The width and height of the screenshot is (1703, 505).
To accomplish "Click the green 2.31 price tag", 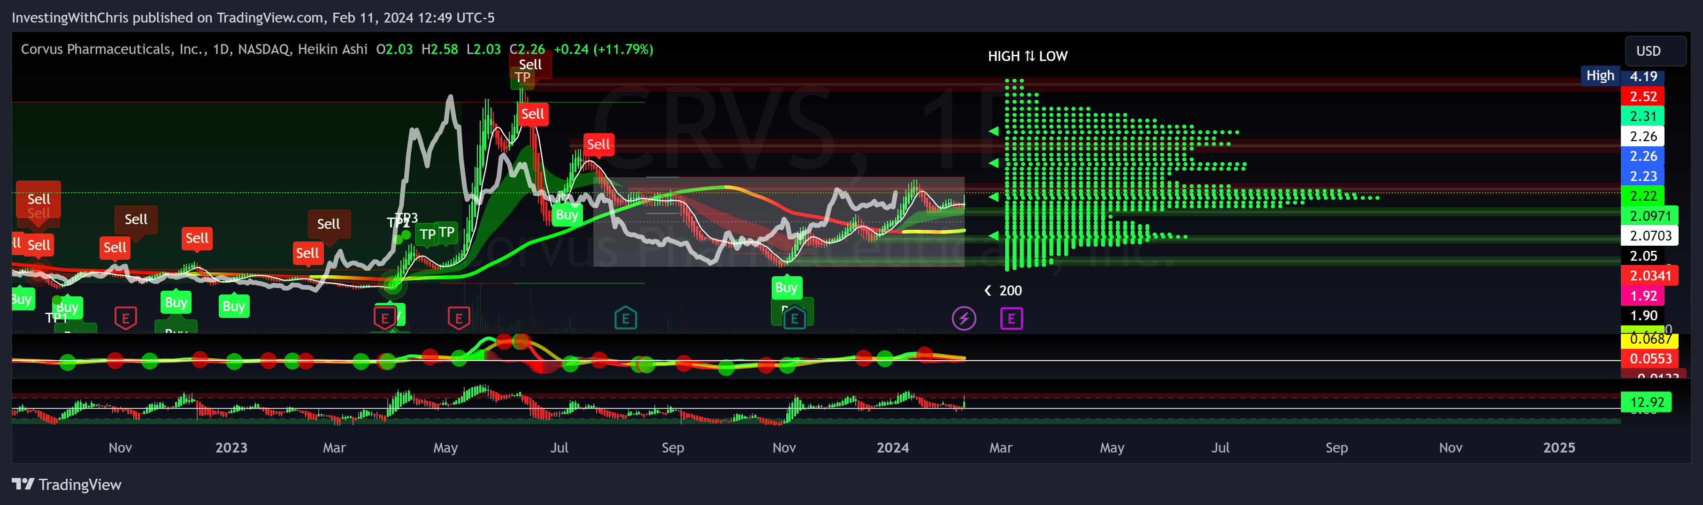I will click(1643, 116).
